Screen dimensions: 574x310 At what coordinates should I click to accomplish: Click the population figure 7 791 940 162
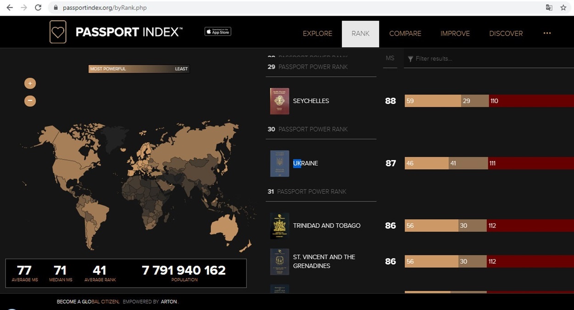click(x=184, y=270)
